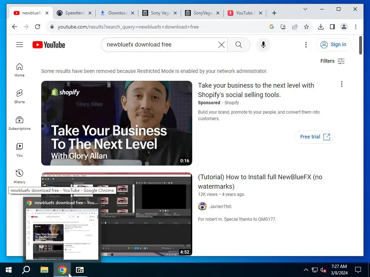Click the JavilenTNS channel avatar
This screenshot has height=277, width=370.
(x=202, y=206)
